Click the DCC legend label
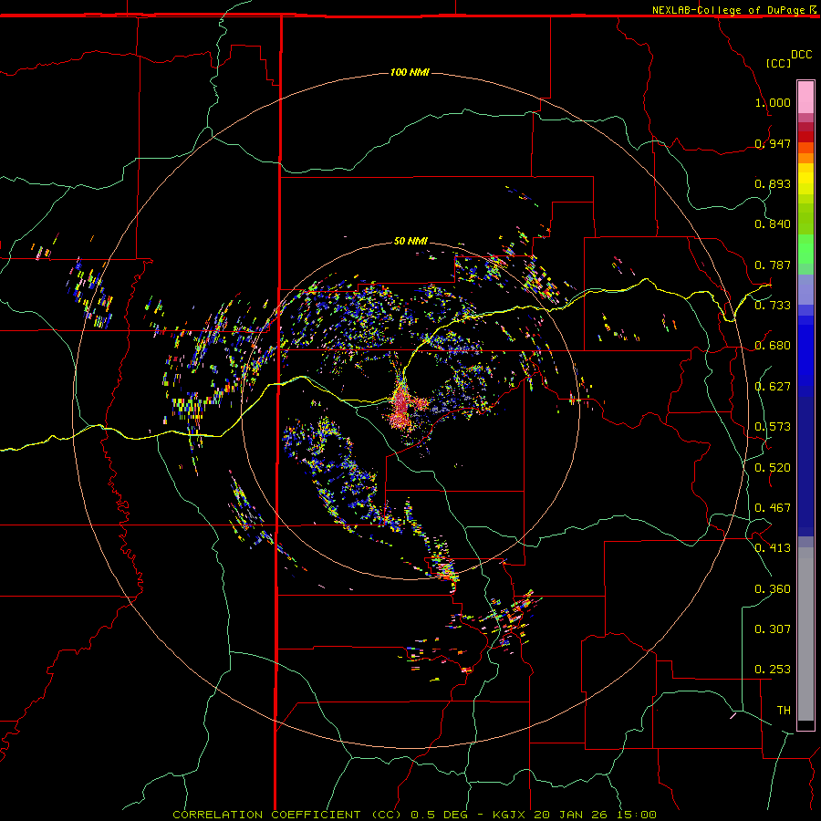 (801, 55)
